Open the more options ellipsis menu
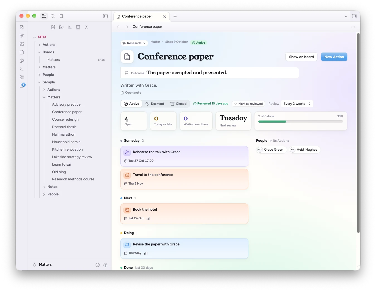This screenshot has height=291, width=376. [x=353, y=27]
